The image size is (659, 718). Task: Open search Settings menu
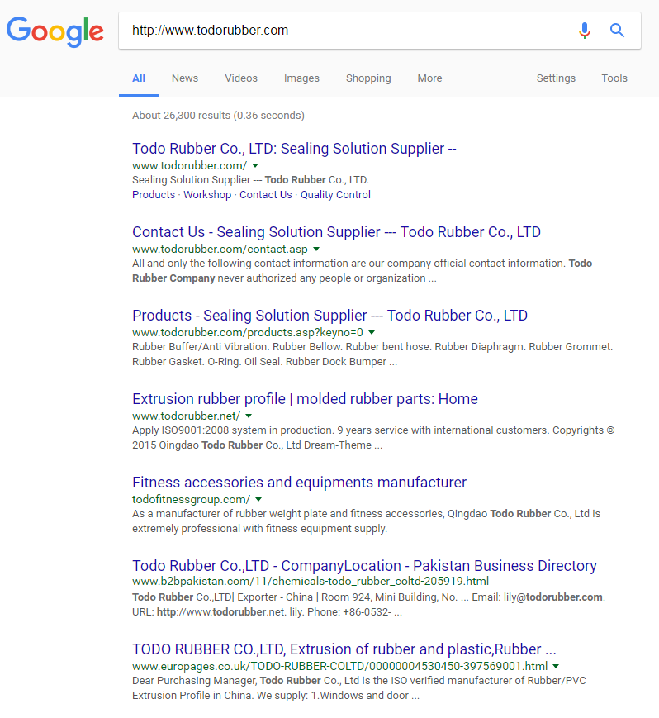(x=556, y=78)
